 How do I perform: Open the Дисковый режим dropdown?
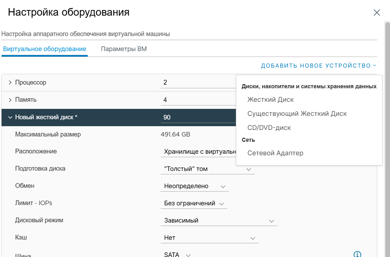(219, 221)
